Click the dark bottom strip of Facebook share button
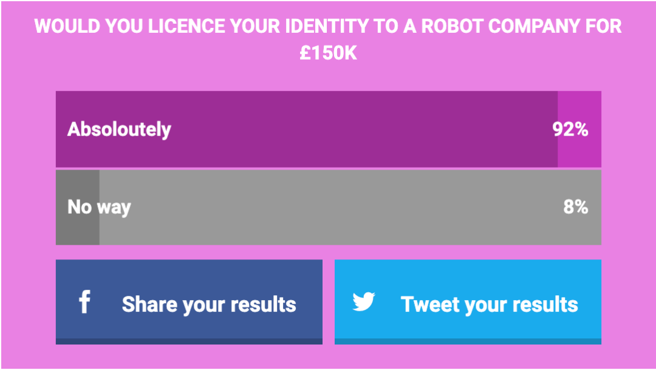656x370 pixels. click(189, 341)
